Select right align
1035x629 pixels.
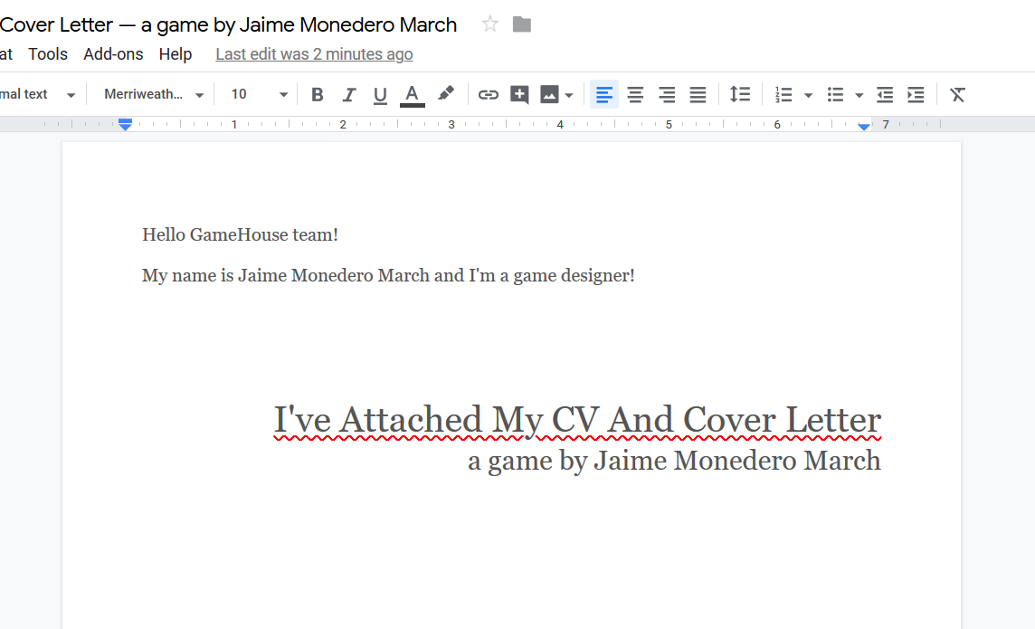tap(667, 94)
